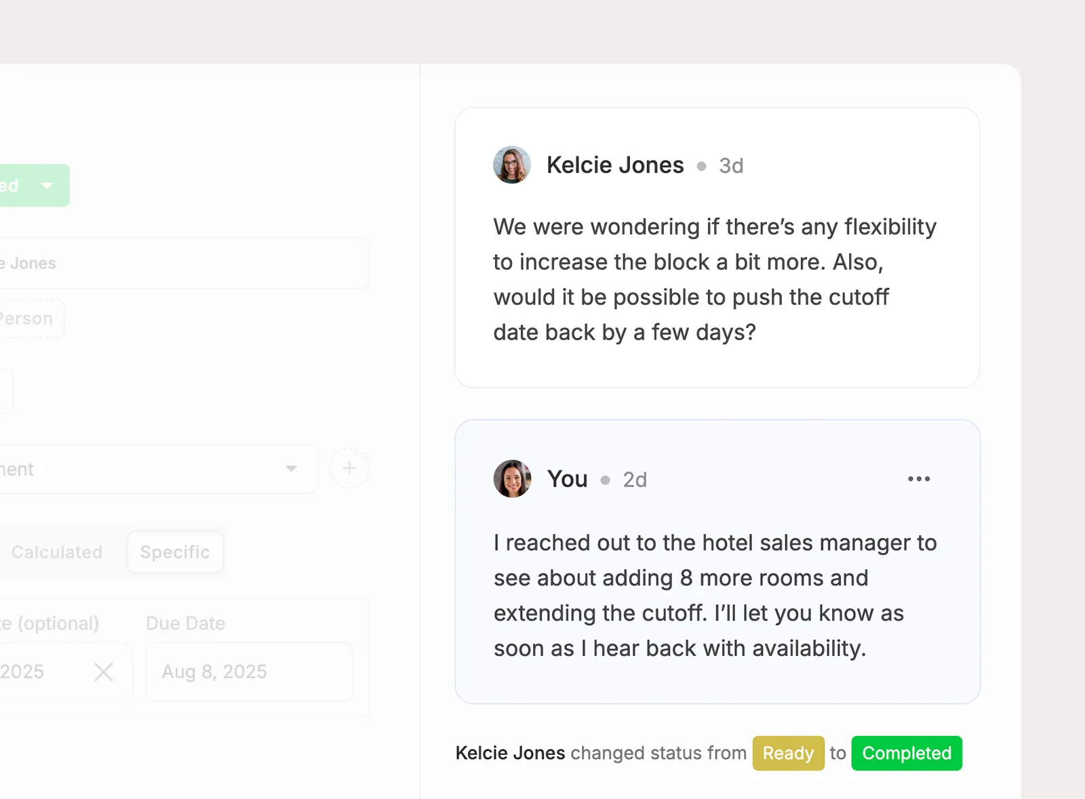Click the 2d timestamp on your comment

pos(635,480)
